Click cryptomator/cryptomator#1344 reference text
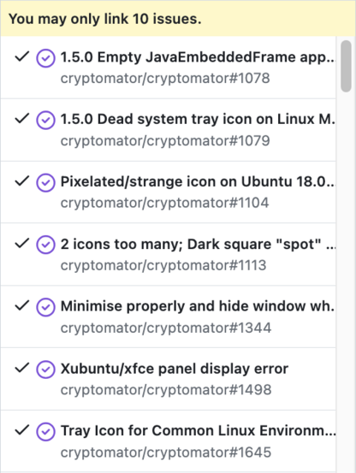This screenshot has height=473, width=356. point(166,328)
